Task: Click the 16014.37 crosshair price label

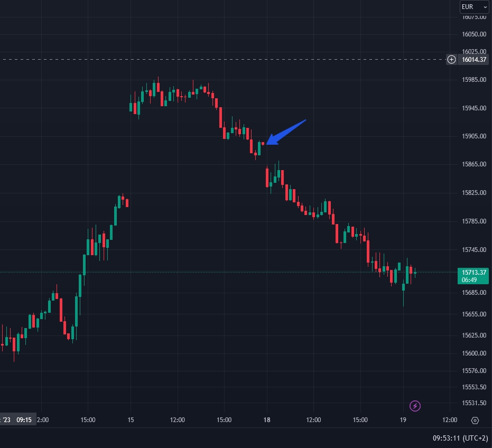Action: (x=474, y=60)
